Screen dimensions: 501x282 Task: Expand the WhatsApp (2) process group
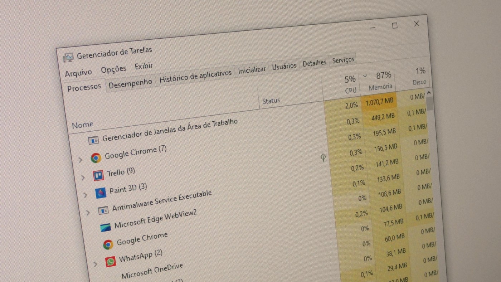[x=95, y=264]
